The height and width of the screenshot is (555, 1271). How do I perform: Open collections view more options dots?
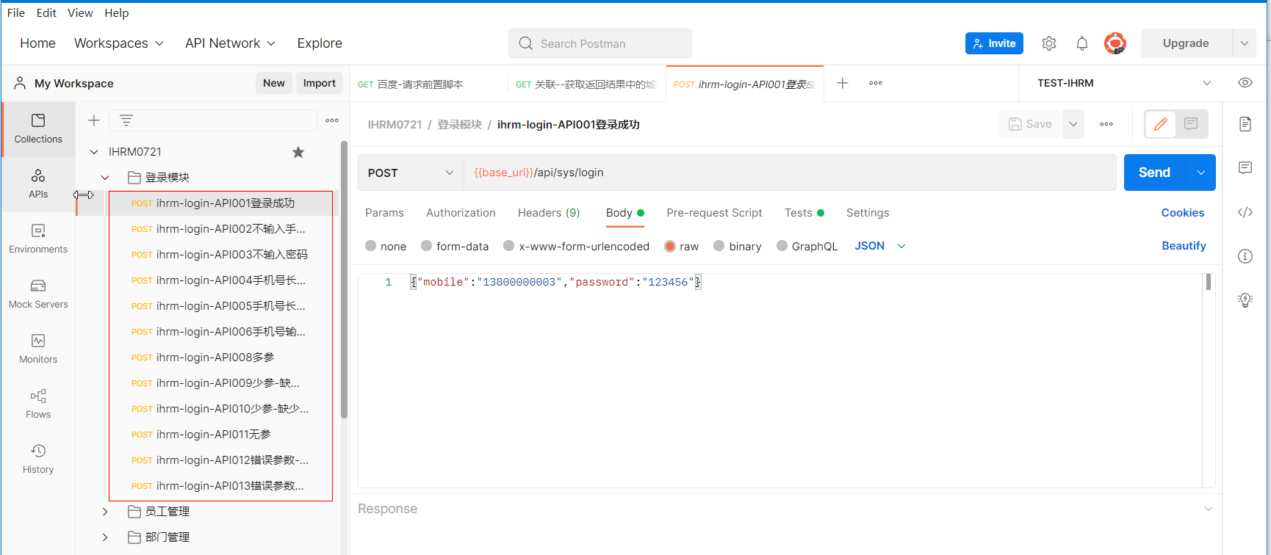332,120
